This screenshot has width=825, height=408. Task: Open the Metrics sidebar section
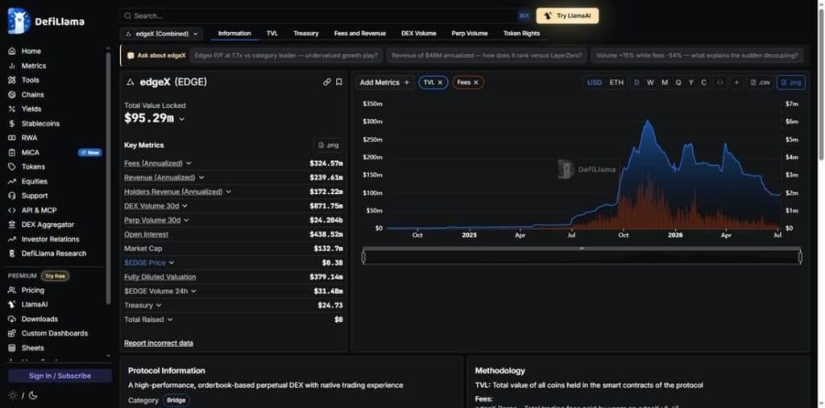[x=33, y=66]
